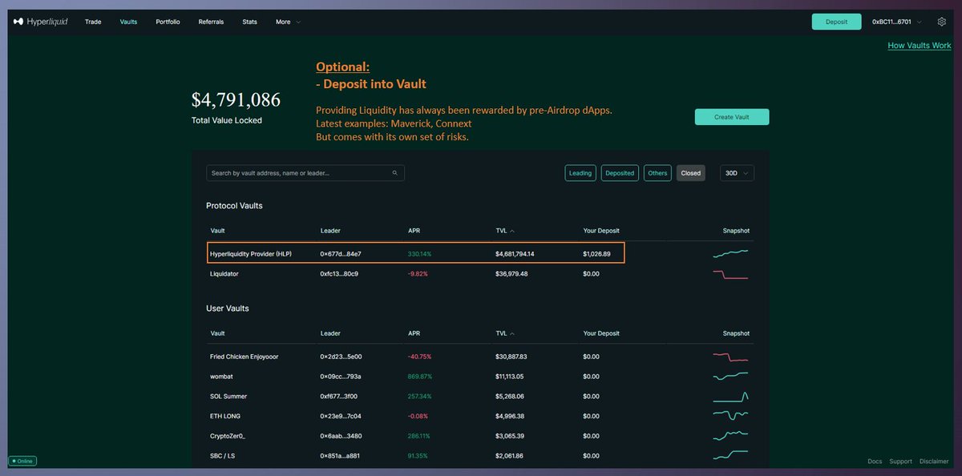Toggle the Closed vault filter
Viewport: 962px width, 476px height.
click(x=690, y=173)
